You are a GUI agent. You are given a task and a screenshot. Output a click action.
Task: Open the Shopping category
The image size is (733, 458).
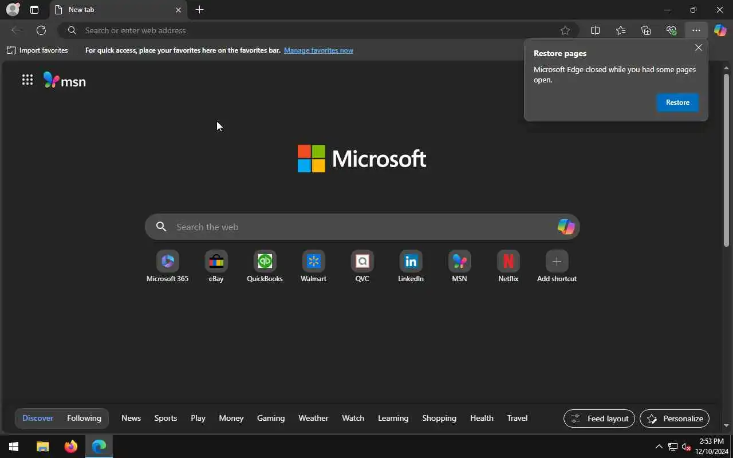439,418
